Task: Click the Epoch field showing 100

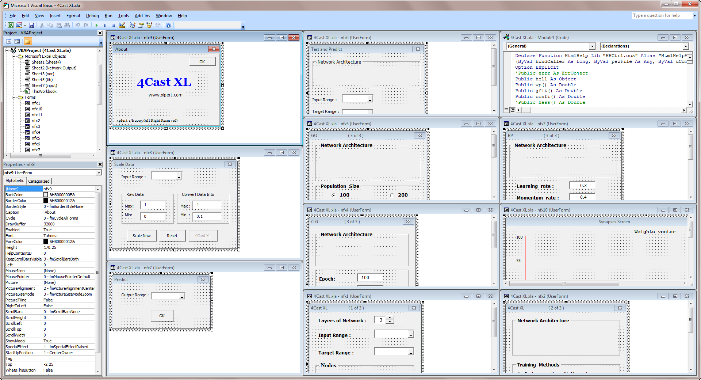Action: (x=369, y=278)
